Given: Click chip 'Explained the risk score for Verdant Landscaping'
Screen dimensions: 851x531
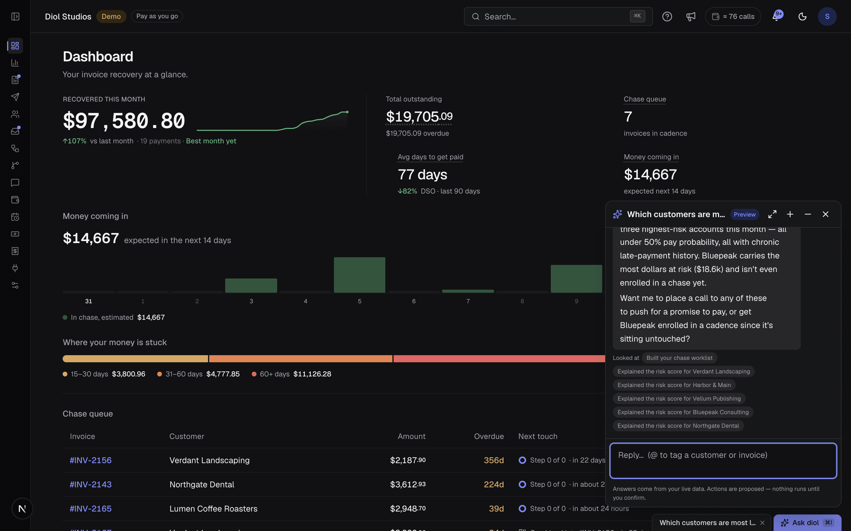Looking at the screenshot, I should (x=683, y=372).
